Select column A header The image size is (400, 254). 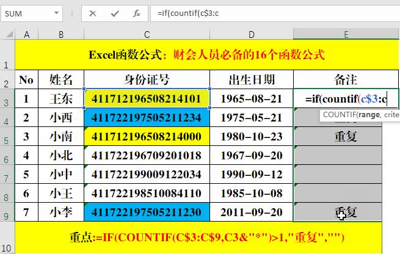click(26, 34)
